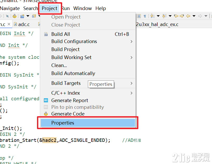Viewport: 212px width, 164px height.
Task: Click the highlighted hadc2 text in code
Action: click(x=49, y=140)
